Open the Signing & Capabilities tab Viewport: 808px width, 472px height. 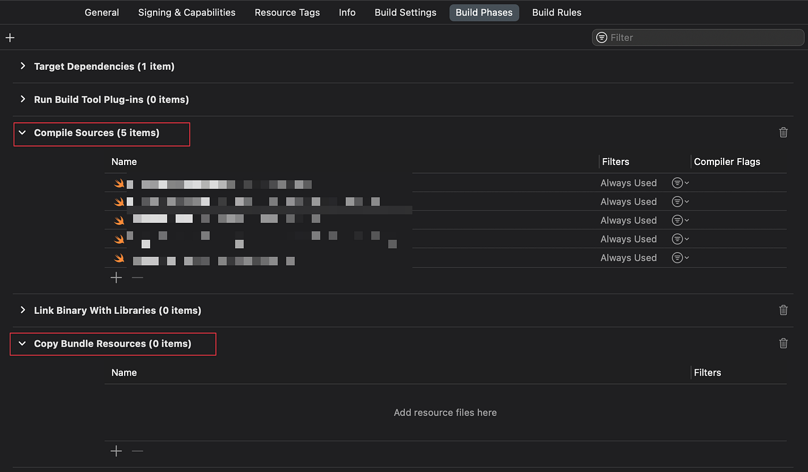coord(186,12)
